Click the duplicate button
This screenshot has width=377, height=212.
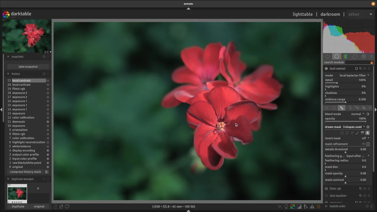pos(18,206)
